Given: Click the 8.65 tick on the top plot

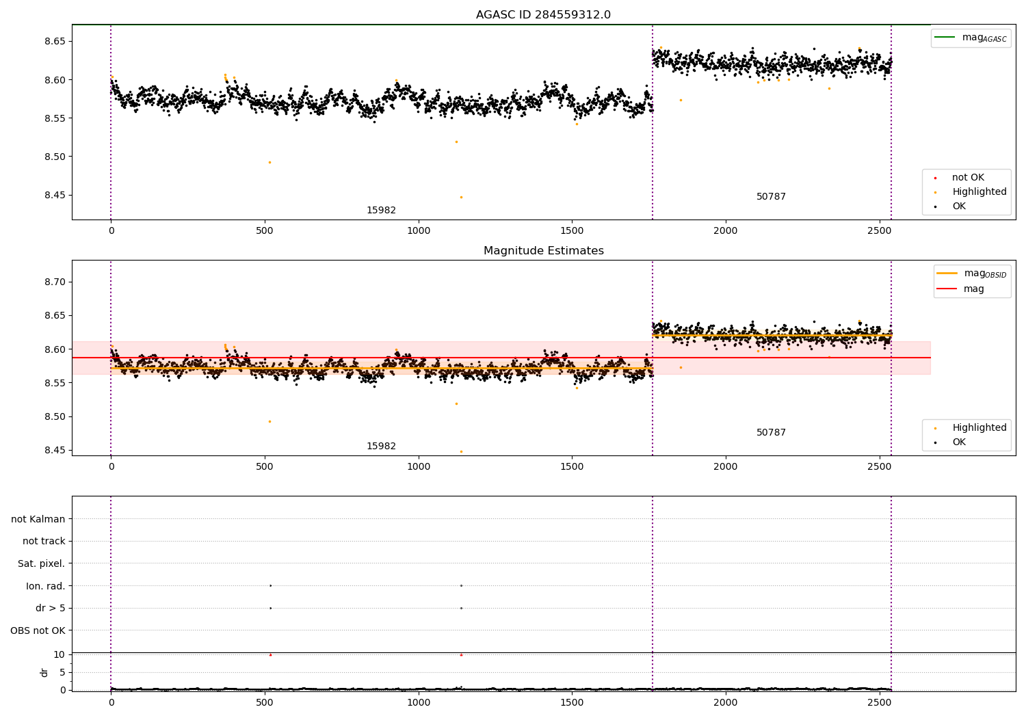Looking at the screenshot, I should [x=54, y=42].
